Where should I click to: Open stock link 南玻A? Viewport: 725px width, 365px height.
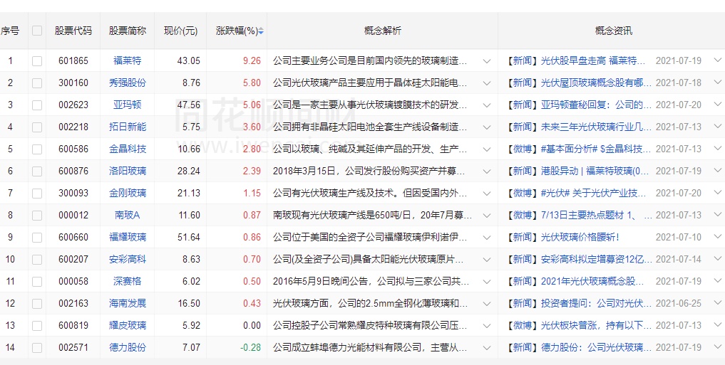[x=127, y=215]
